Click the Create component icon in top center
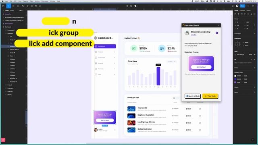This screenshot has height=145, width=258. (x=127, y=6)
